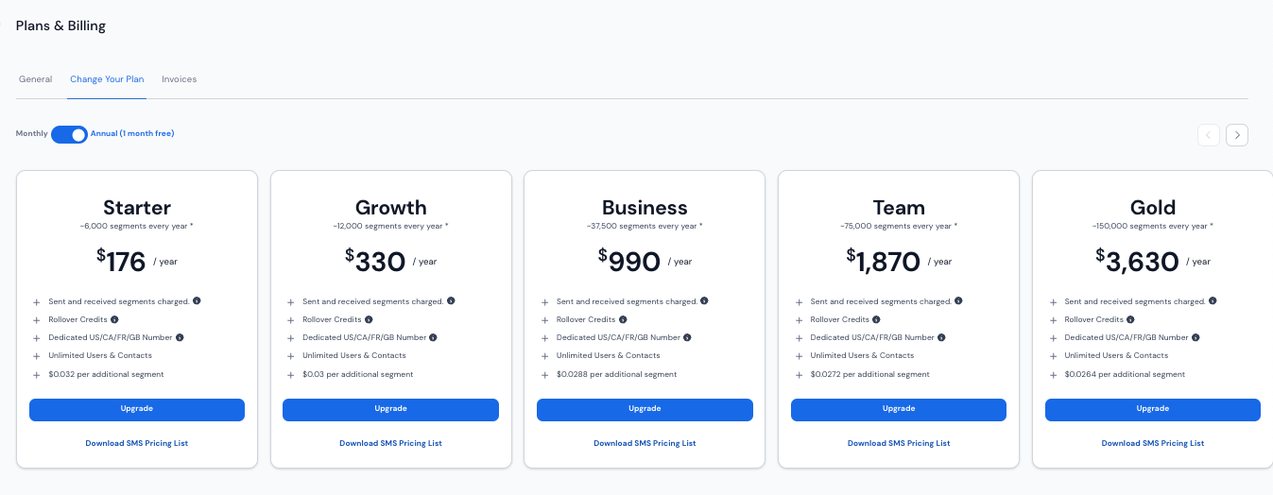This screenshot has width=1273, height=495.
Task: Download SMS Pricing List under Team plan
Action: [899, 443]
